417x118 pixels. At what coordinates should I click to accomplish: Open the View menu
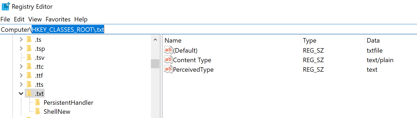click(35, 19)
